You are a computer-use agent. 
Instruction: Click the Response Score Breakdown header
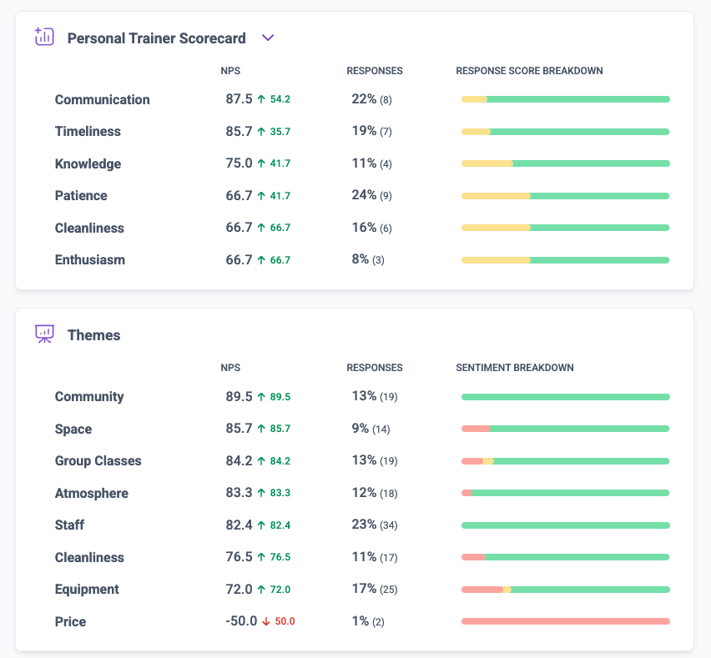pyautogui.click(x=529, y=71)
